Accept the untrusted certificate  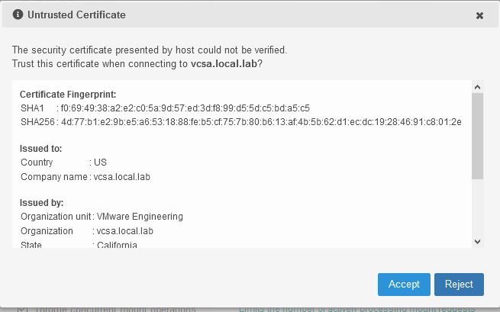click(404, 285)
